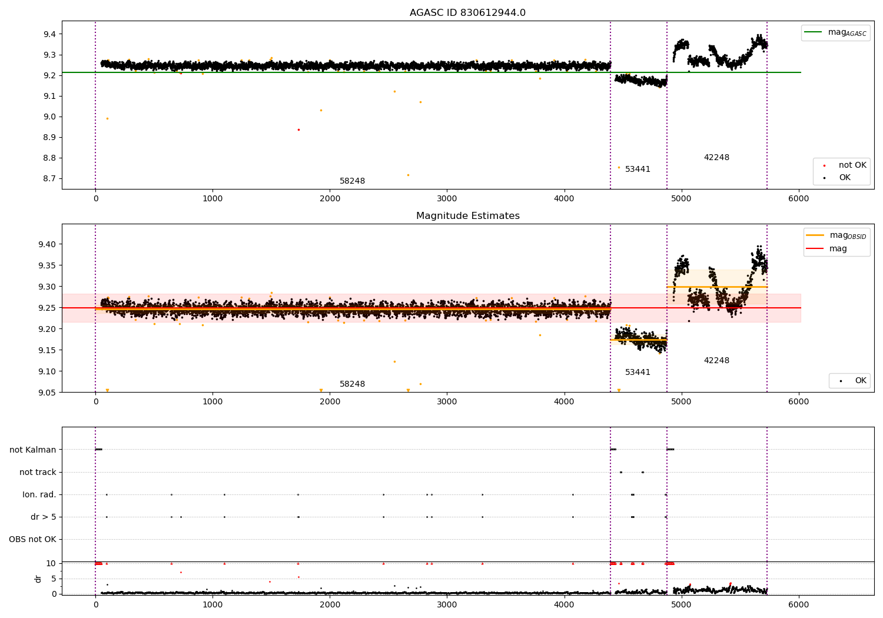Click the "3000" x-tick of the Magnitude Estimates plot

click(x=447, y=402)
